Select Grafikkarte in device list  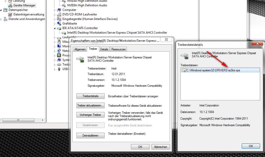(x=70, y=24)
